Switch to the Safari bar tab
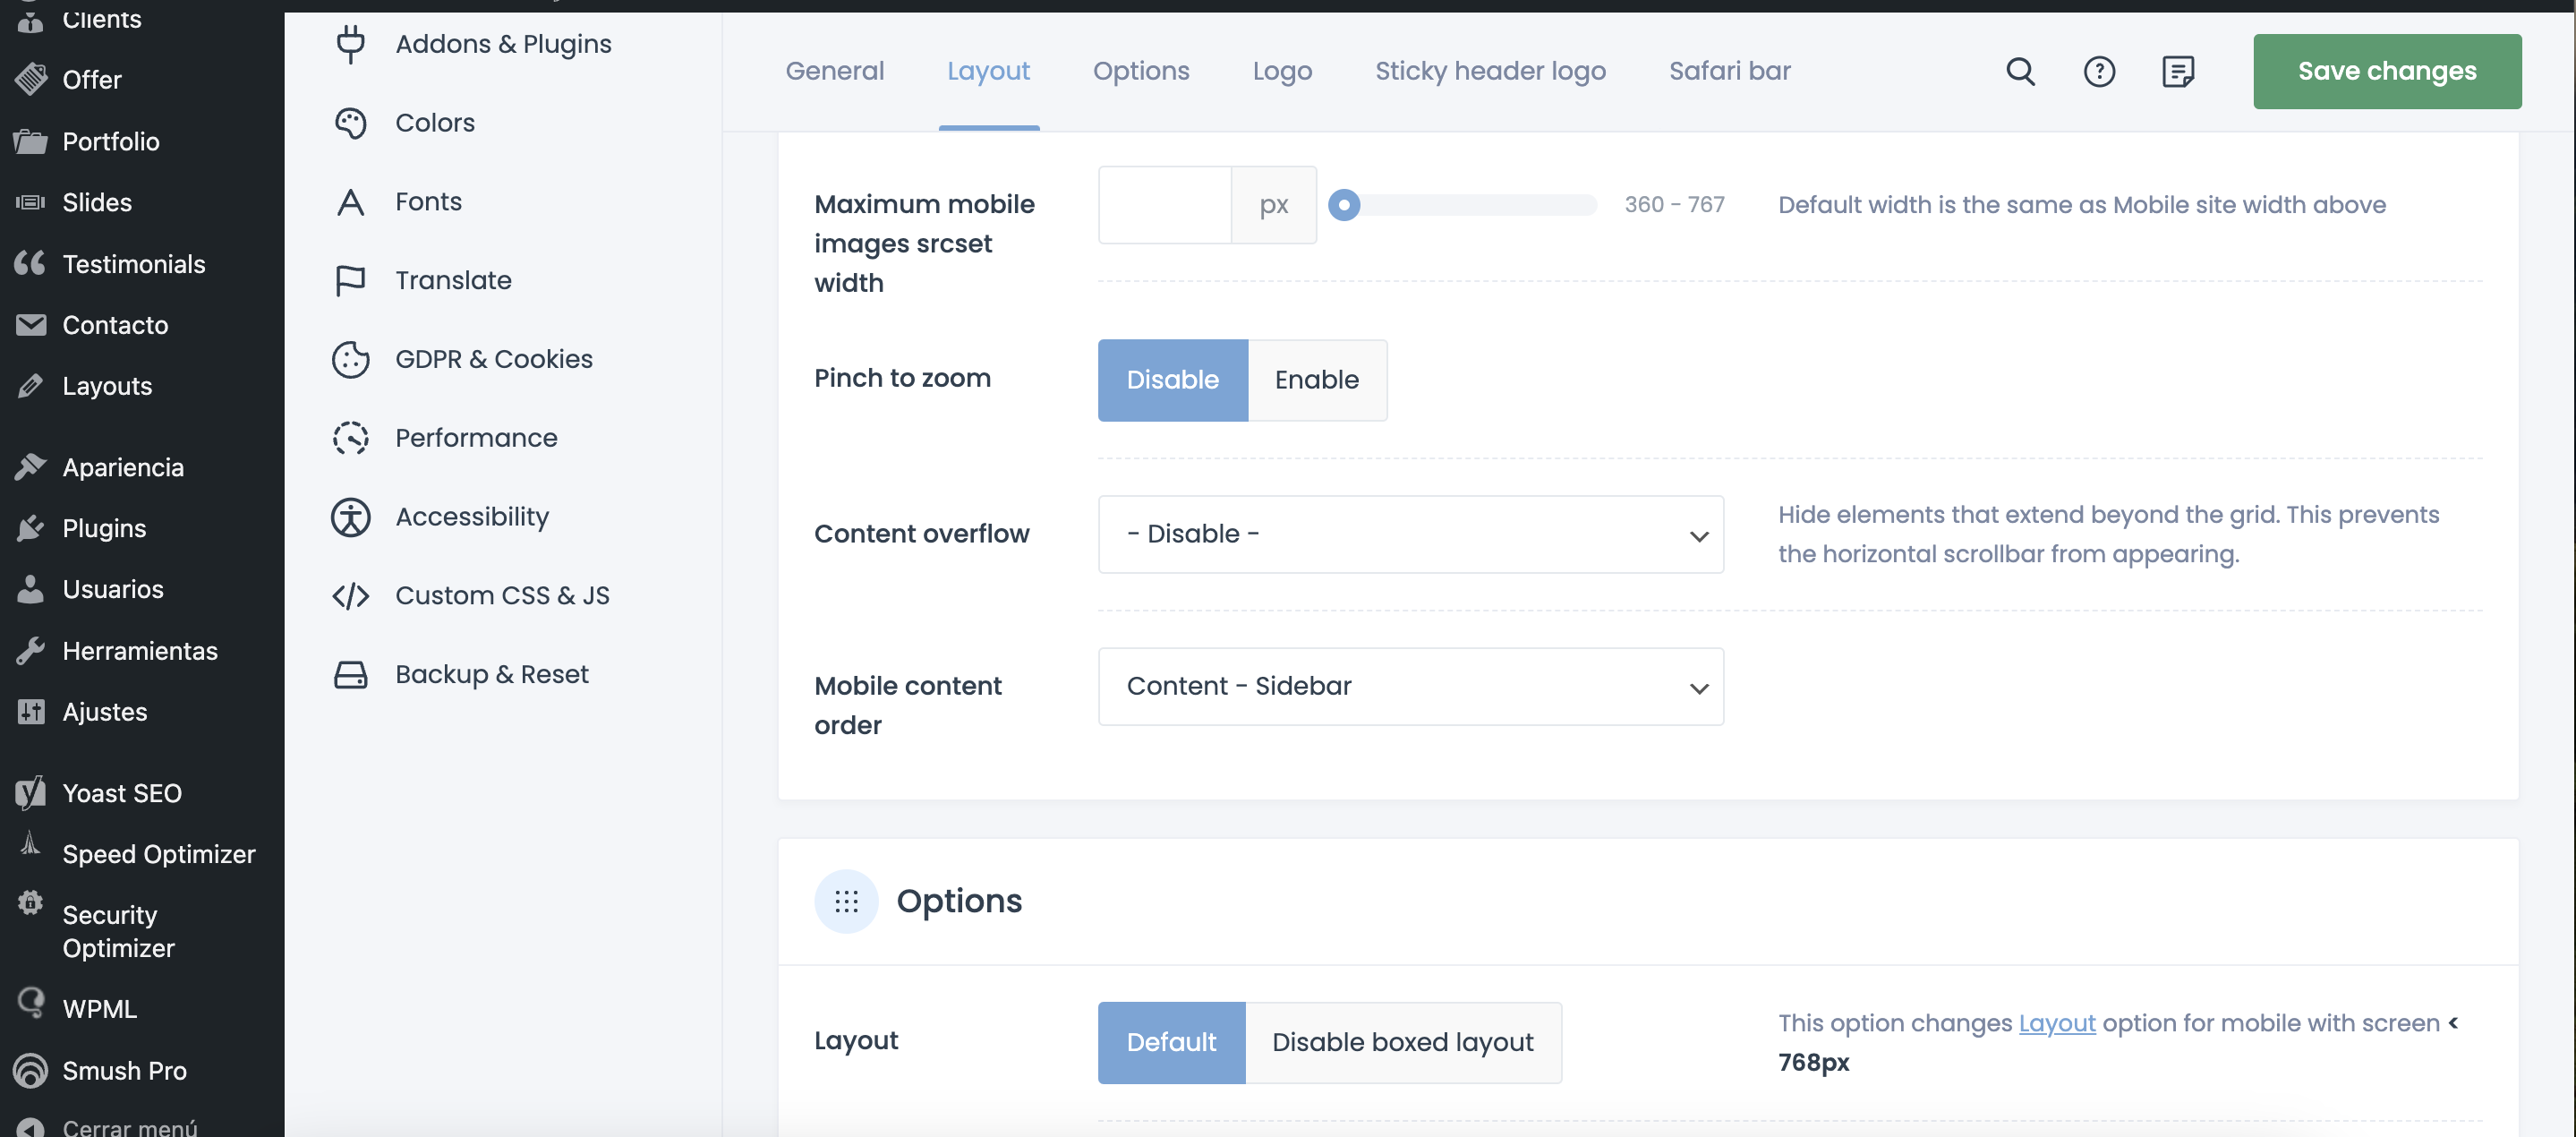The height and width of the screenshot is (1137, 2576). 1729,71
